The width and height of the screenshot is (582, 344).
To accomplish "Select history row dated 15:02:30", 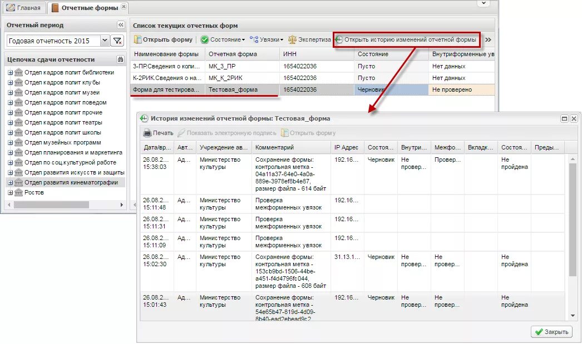I will (353, 271).
